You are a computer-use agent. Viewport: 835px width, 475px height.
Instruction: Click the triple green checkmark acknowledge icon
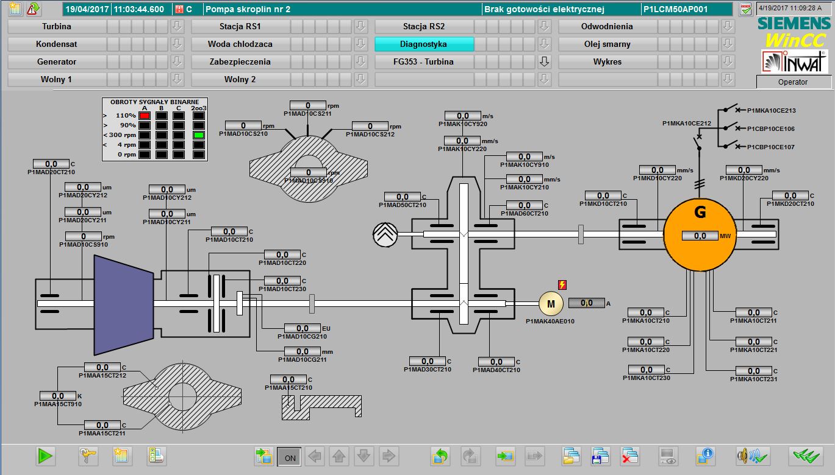coord(805,456)
